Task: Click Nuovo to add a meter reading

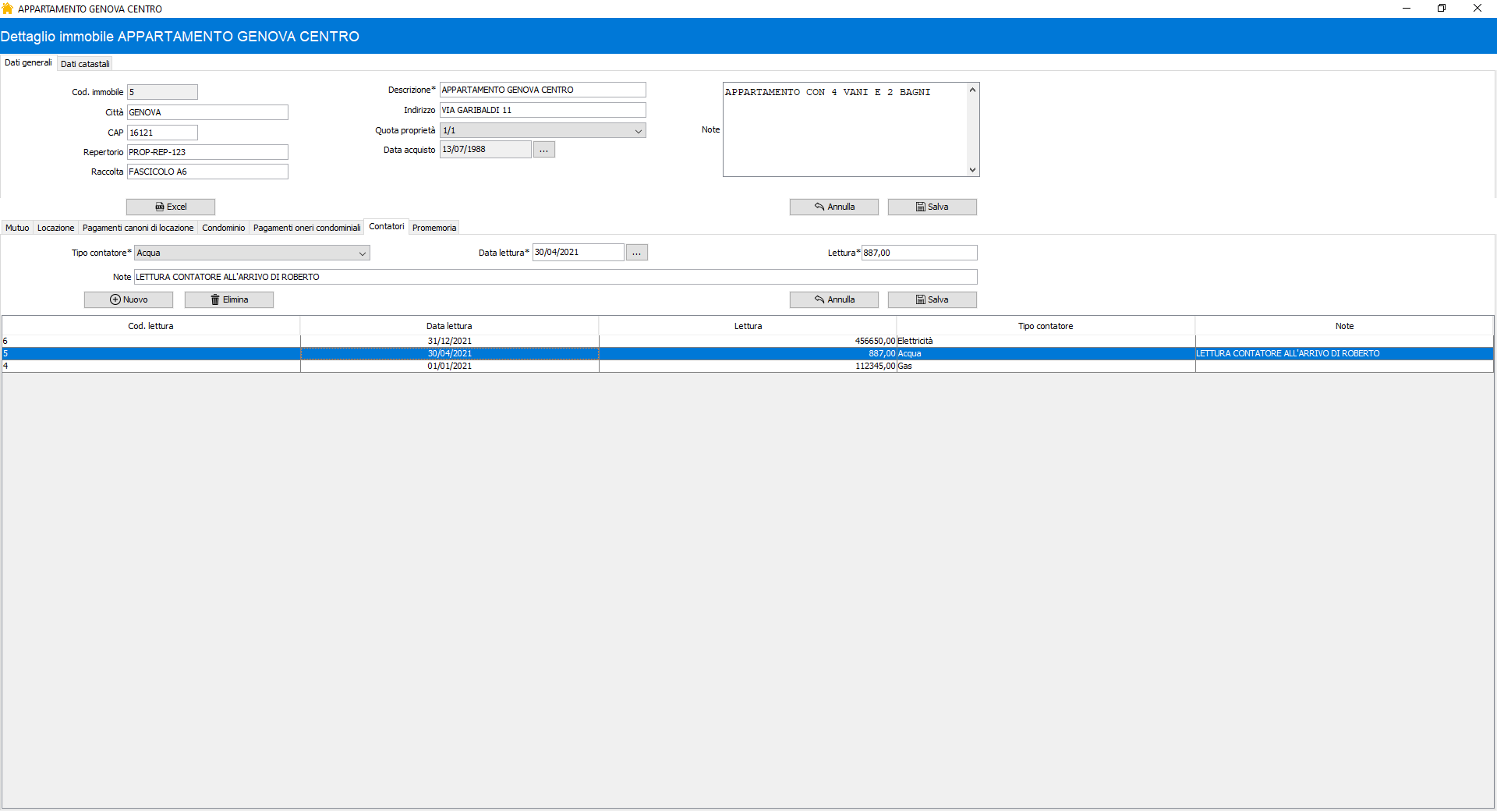Action: (x=129, y=299)
